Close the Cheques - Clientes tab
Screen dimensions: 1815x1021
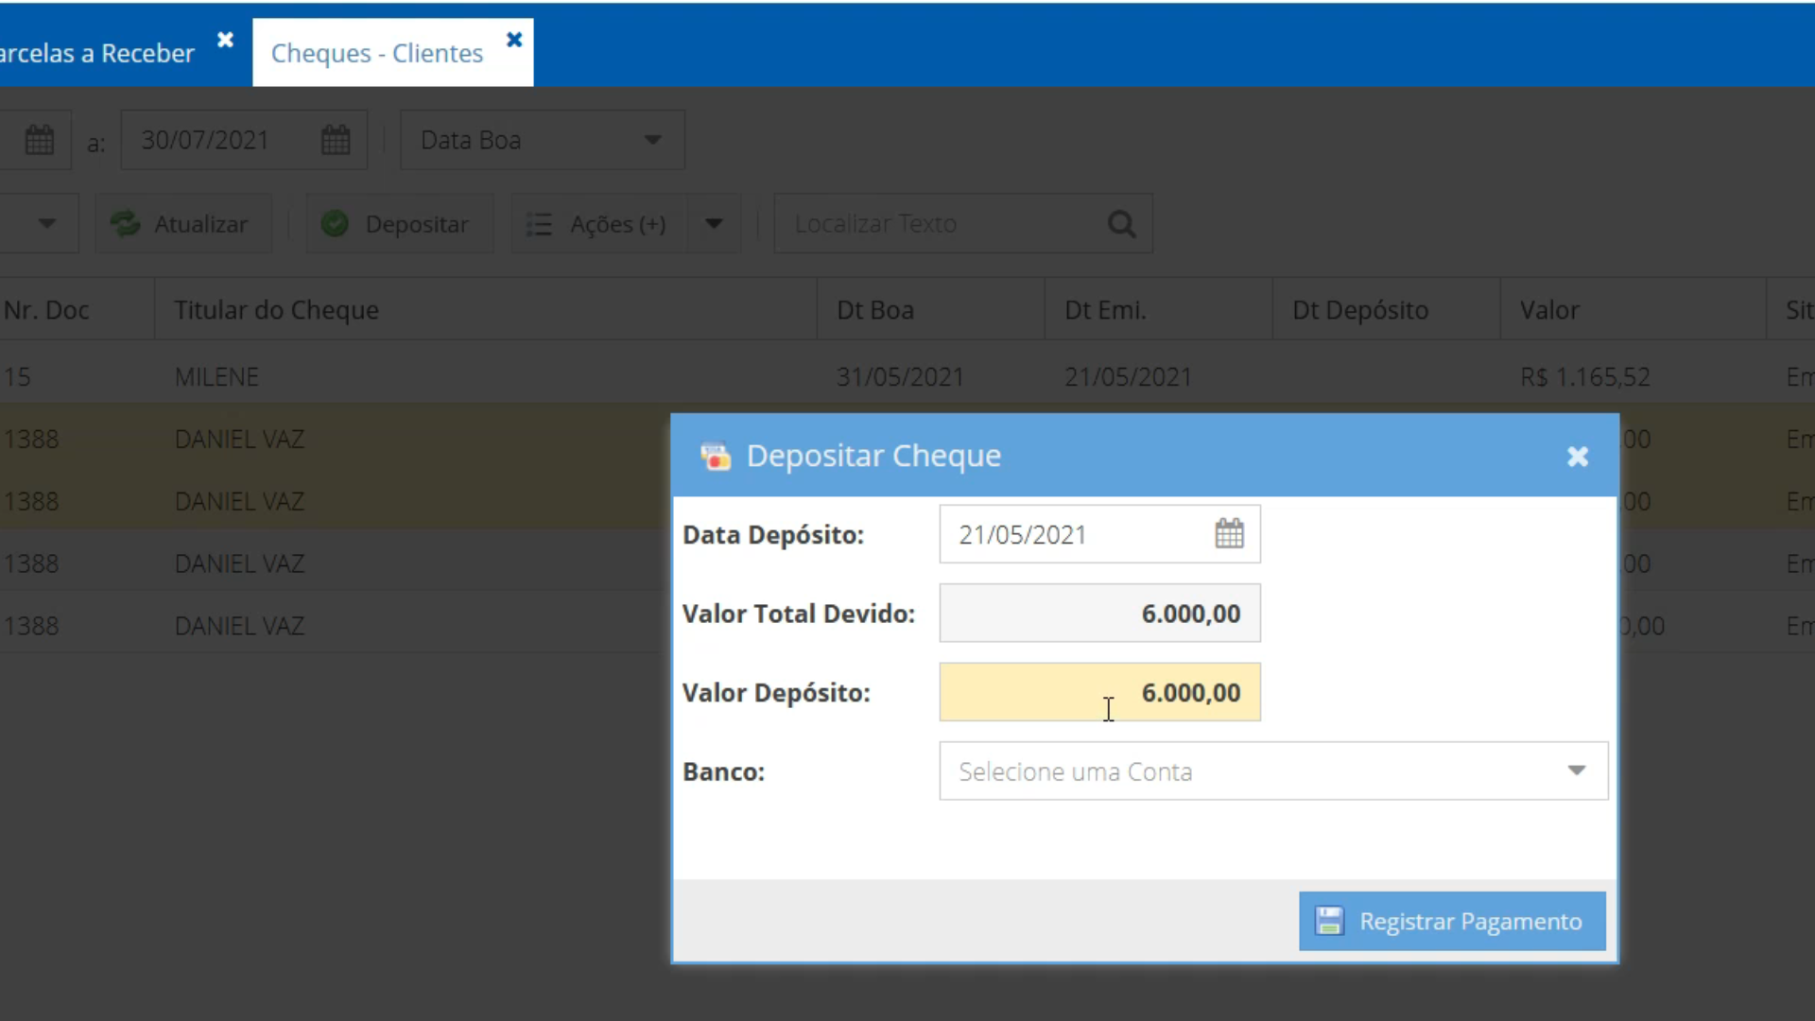tap(514, 40)
